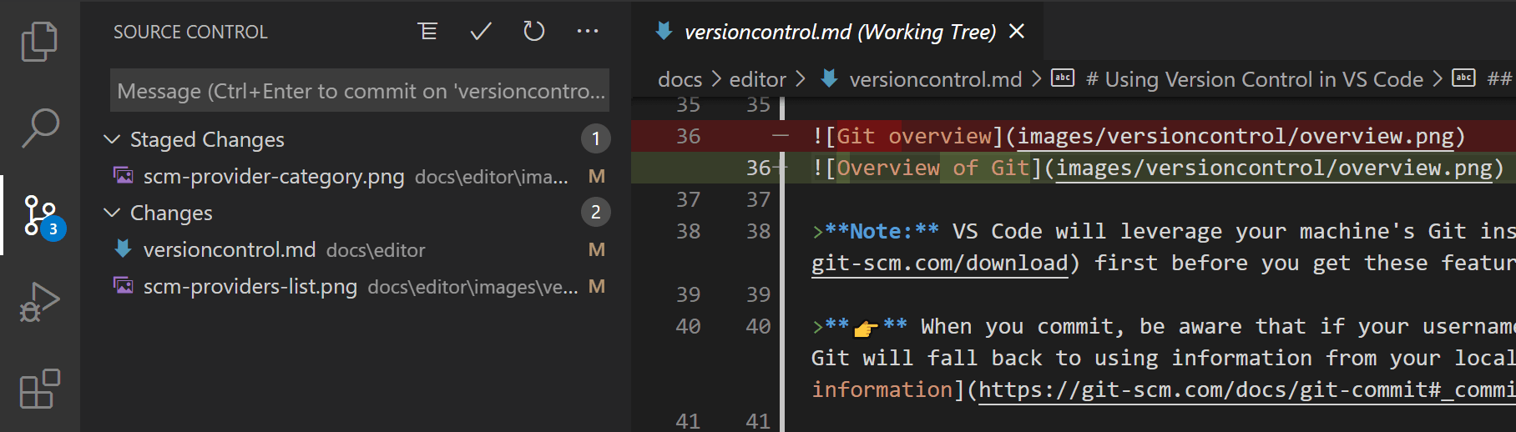
Task: Select scm-providers-list.png in Changes
Action: pos(250,287)
